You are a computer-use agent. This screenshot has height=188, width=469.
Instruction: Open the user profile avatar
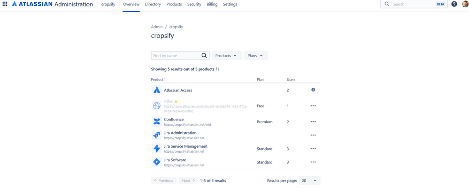pos(464,4)
